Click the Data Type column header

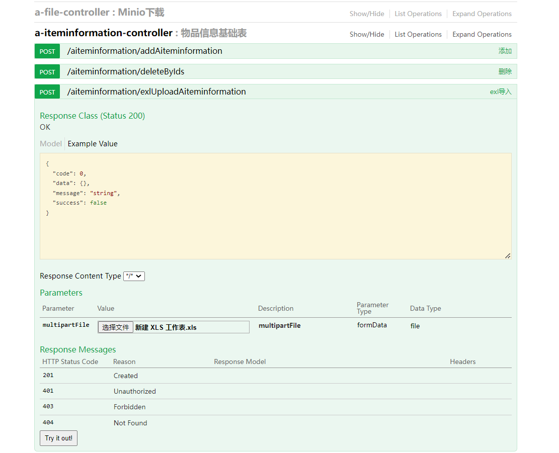click(x=425, y=308)
